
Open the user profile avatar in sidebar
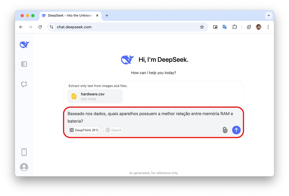[24, 167]
